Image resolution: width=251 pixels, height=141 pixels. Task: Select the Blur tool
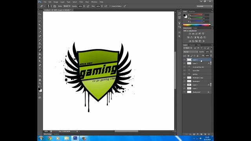(x=40, y=58)
